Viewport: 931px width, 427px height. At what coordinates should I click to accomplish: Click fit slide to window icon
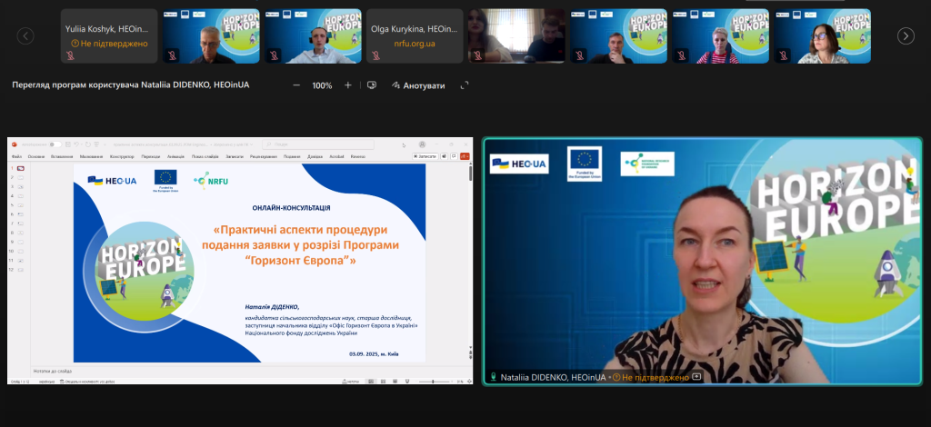coord(469,382)
